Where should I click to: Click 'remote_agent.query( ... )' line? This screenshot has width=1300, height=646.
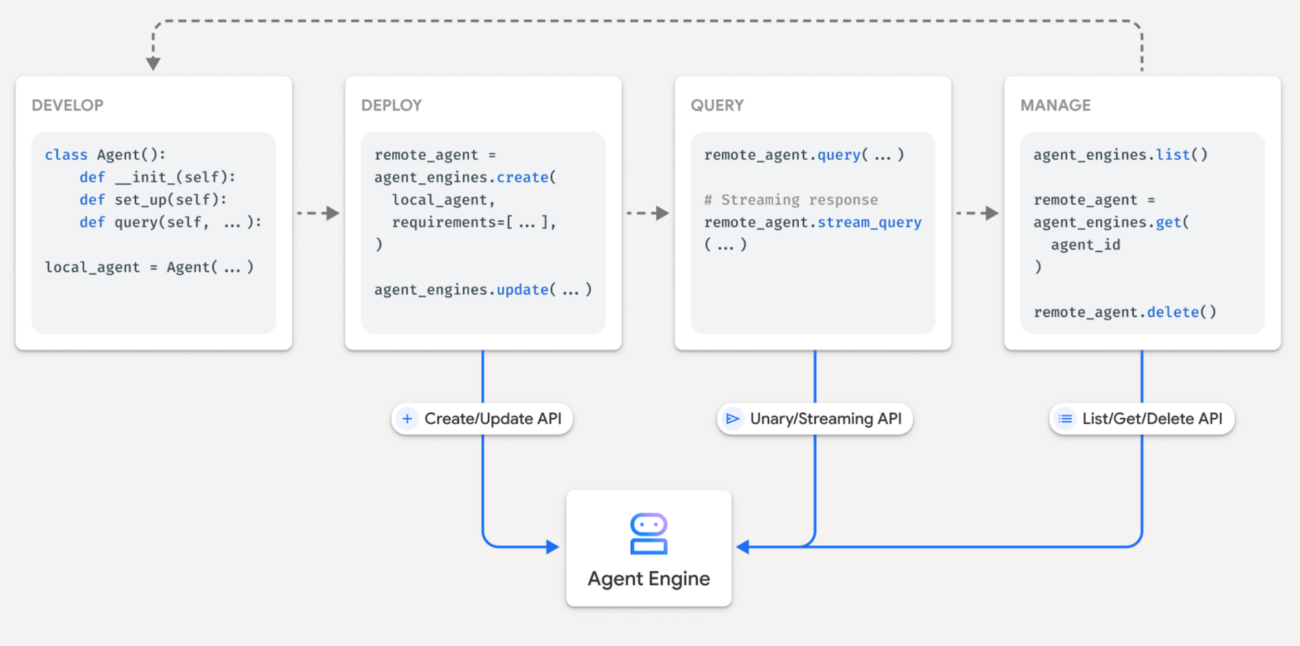[x=805, y=154]
